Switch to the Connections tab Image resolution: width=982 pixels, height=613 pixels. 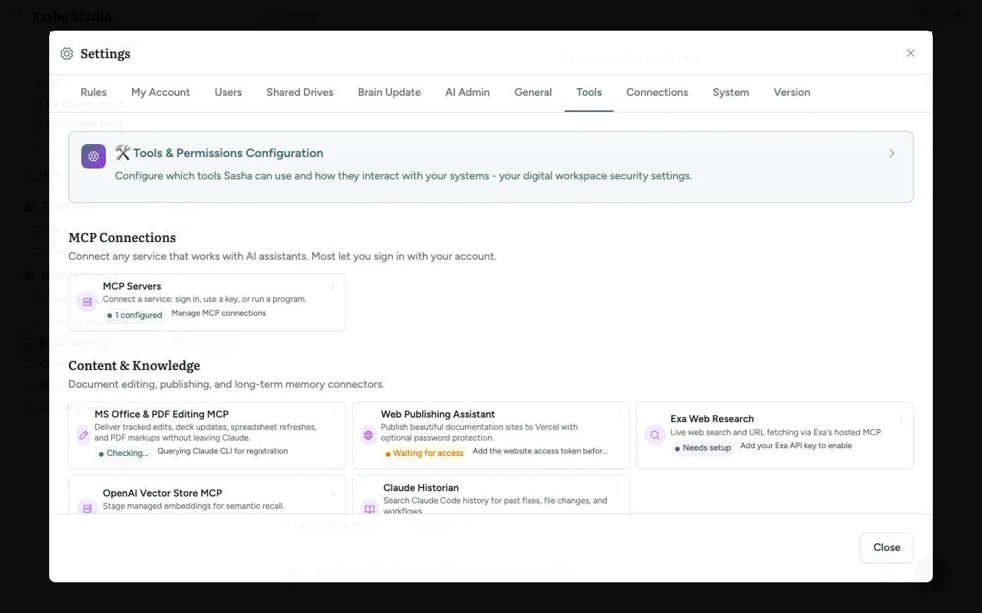pyautogui.click(x=657, y=93)
